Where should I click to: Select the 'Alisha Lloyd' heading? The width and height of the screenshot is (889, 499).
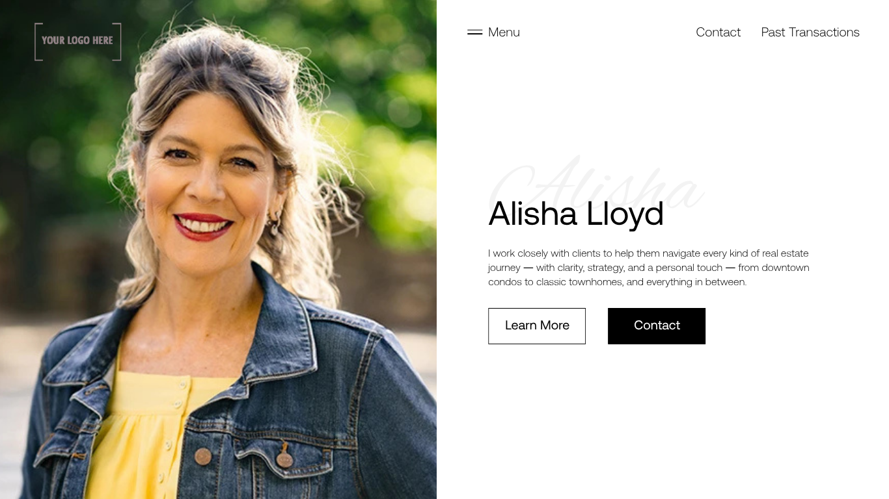click(576, 214)
